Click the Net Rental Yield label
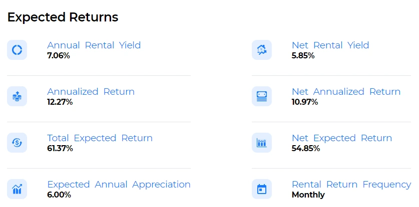419x207 pixels. pos(330,45)
